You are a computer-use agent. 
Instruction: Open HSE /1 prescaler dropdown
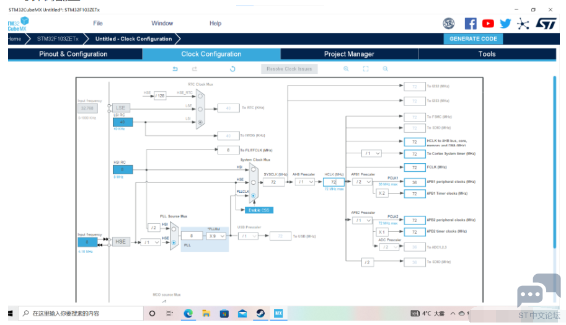coord(151,243)
